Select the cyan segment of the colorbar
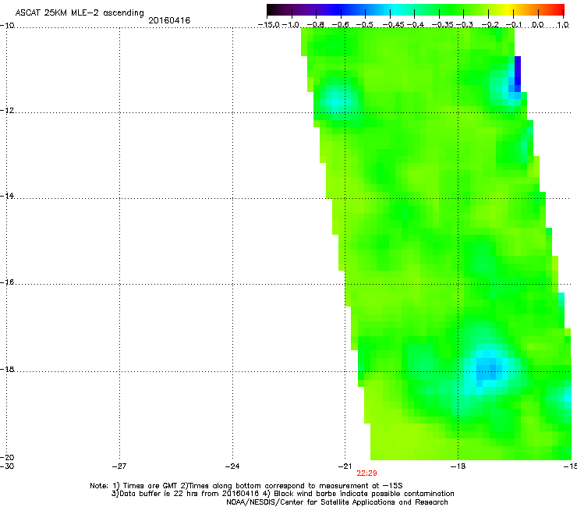Viewport: 577px width, 507px height. tap(395, 9)
